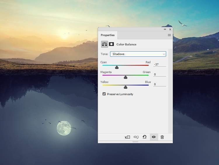The image size is (219, 165).
Task: Click the 'Yellow' label
Action: coord(104,82)
